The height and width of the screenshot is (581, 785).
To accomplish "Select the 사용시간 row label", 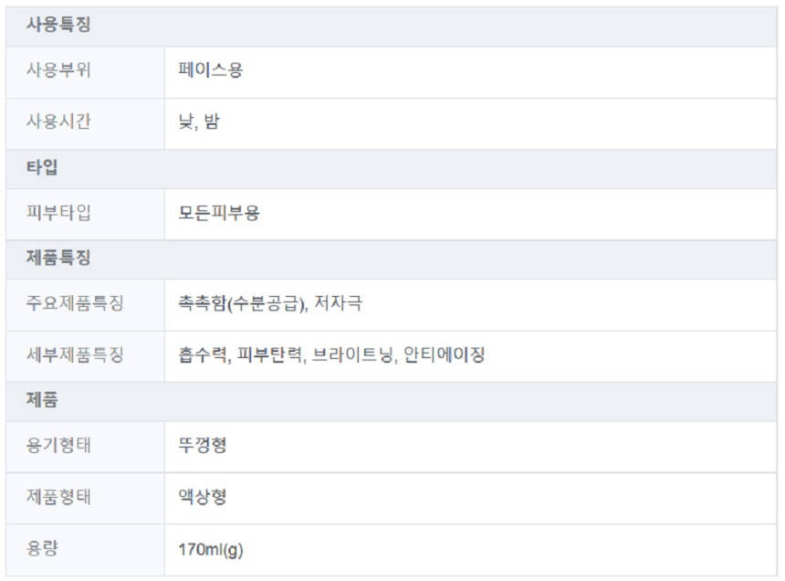I will click(58, 121).
